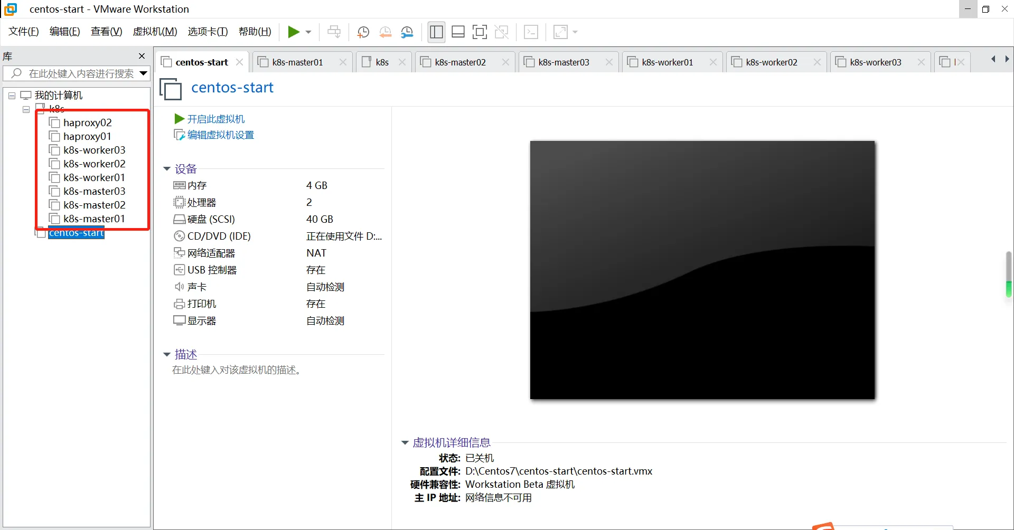The width and height of the screenshot is (1014, 530).
Task: Select haproxy01 in the library
Action: 87,136
